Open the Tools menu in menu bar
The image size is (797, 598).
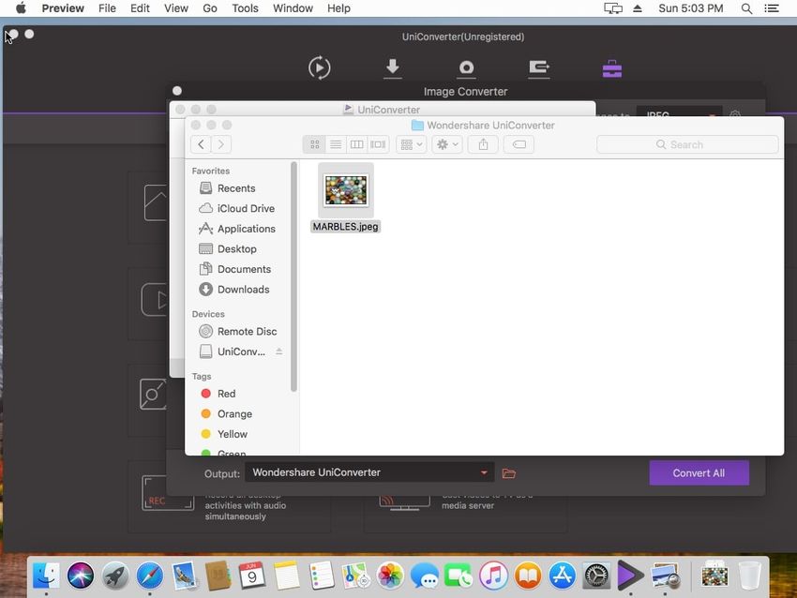pyautogui.click(x=245, y=8)
